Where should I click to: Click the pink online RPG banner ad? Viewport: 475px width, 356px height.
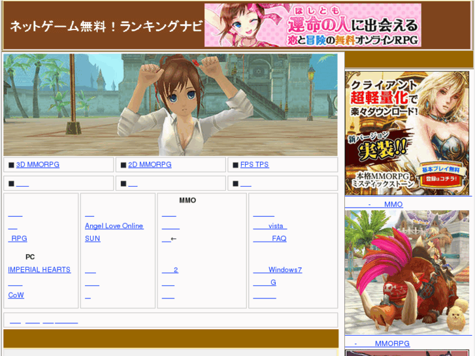tap(312, 25)
